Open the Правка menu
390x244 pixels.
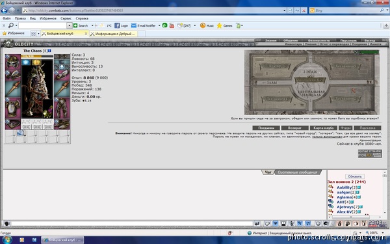tap(20, 18)
